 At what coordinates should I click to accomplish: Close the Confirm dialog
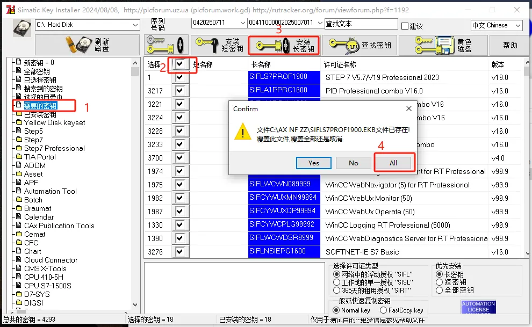click(x=409, y=108)
